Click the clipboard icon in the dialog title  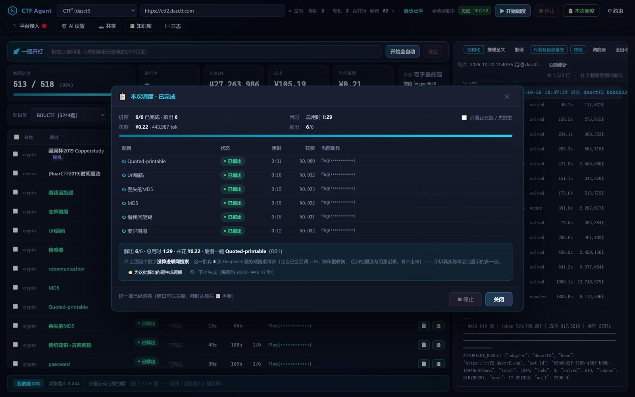click(123, 97)
